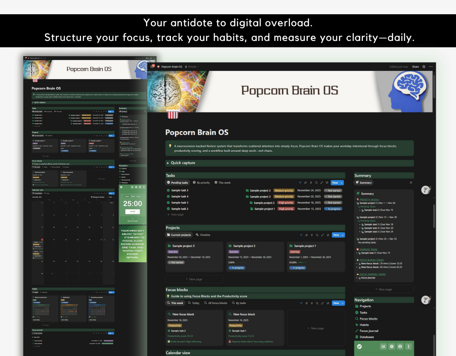Open Guide to using Focus Blocks callout

(x=255, y=296)
